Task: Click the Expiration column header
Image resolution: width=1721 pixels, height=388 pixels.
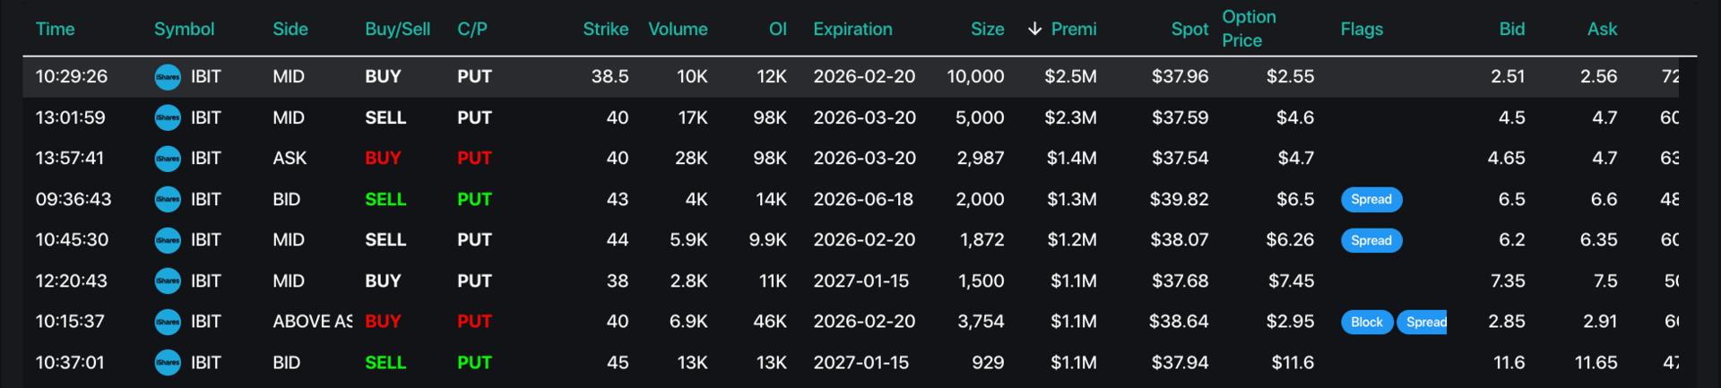Action: 852,29
